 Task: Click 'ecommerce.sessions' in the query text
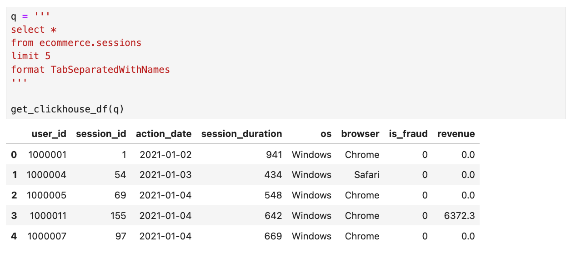click(90, 43)
